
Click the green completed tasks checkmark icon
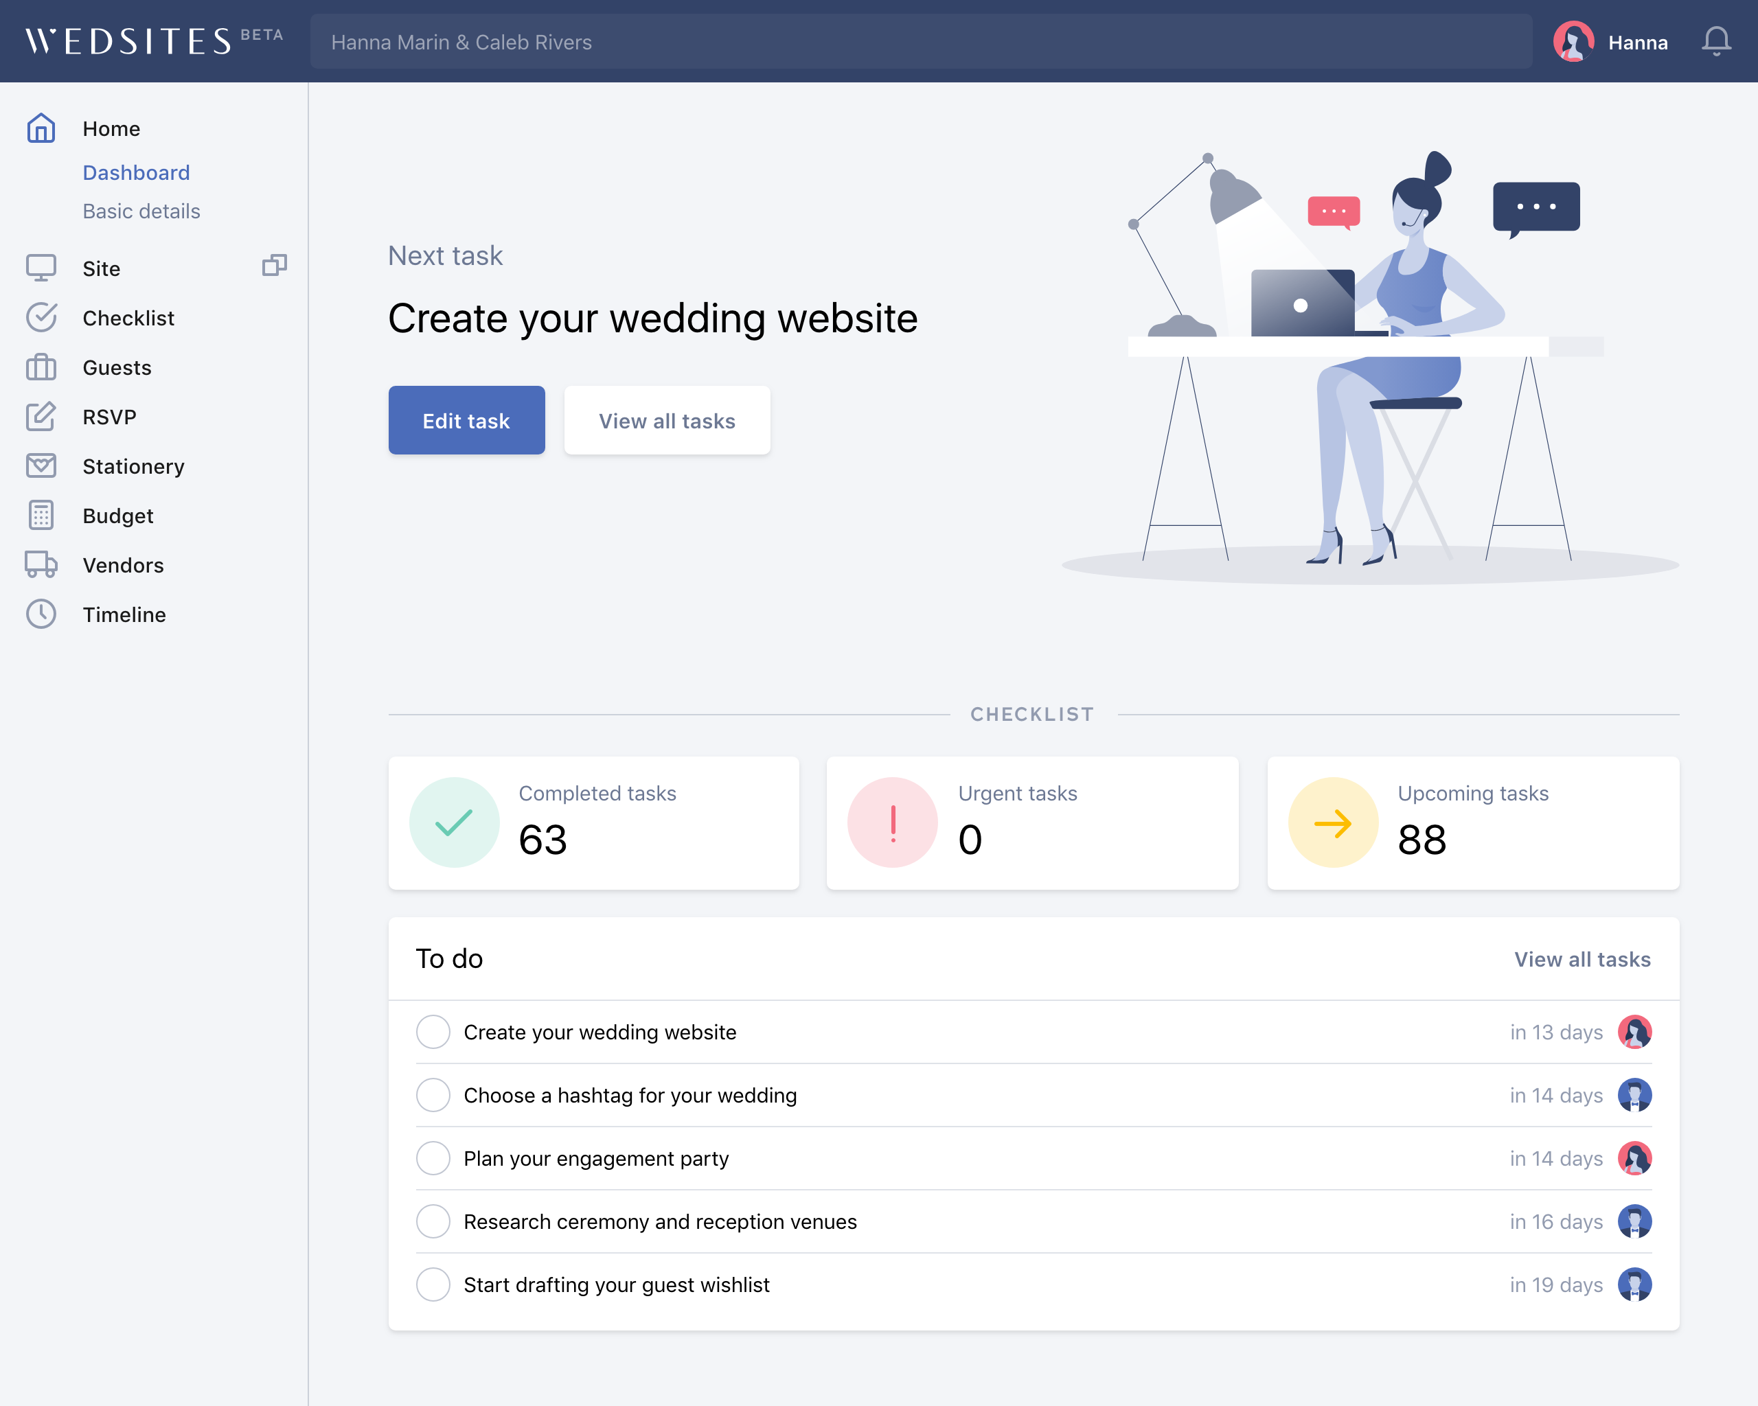point(454,822)
